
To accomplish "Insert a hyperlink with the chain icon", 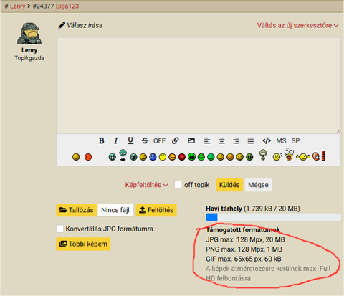I will 176,140.
